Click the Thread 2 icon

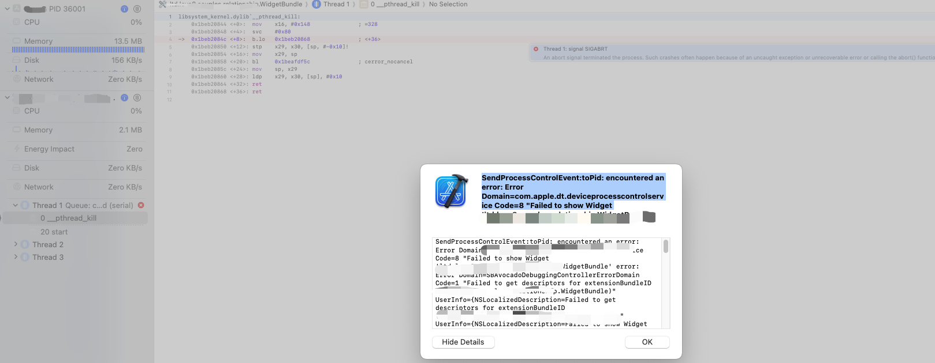click(x=25, y=244)
